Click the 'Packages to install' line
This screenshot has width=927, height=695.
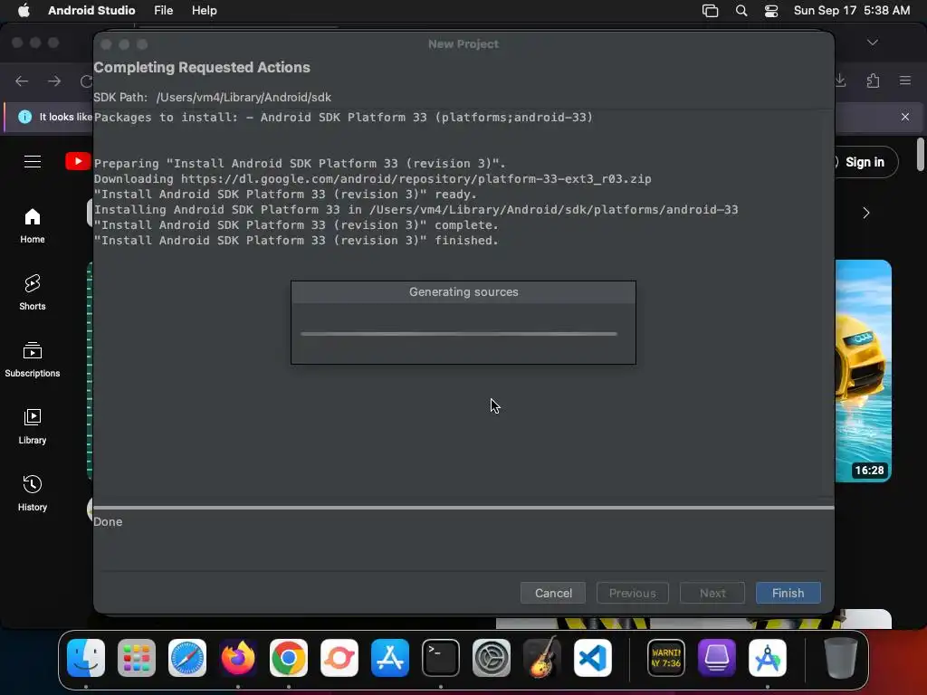[343, 117]
